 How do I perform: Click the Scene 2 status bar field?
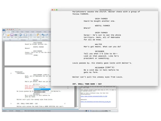[x=5, y=111]
